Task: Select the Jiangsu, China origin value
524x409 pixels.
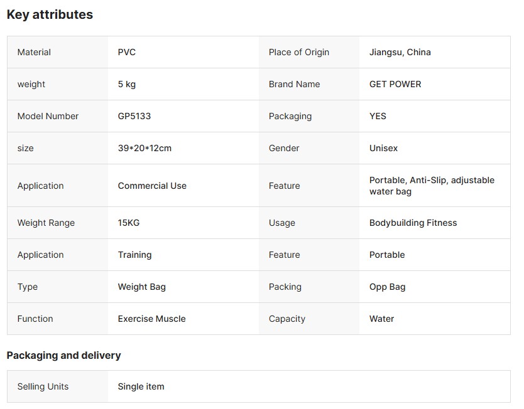Action: pos(400,52)
